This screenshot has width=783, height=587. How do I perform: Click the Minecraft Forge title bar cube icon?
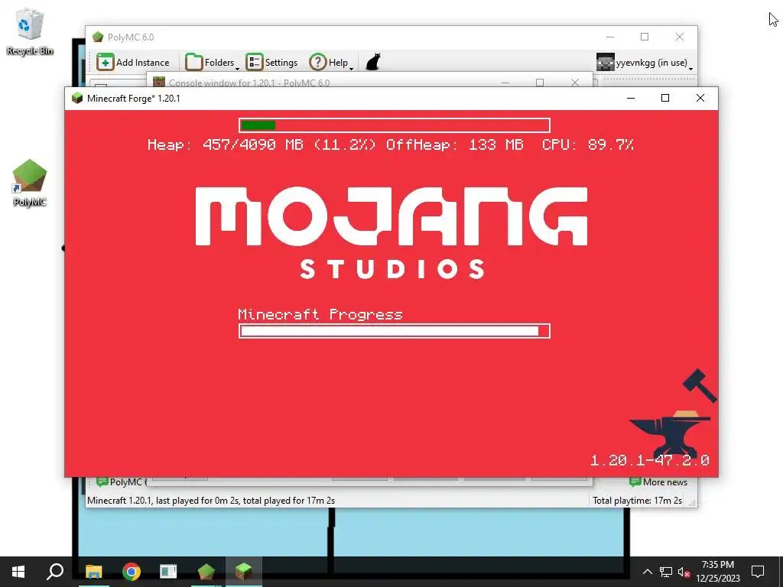[77, 99]
